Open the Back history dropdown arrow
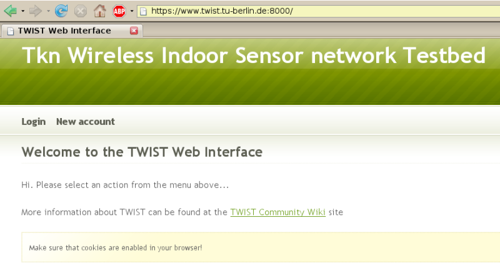The image size is (500, 273). [23, 11]
